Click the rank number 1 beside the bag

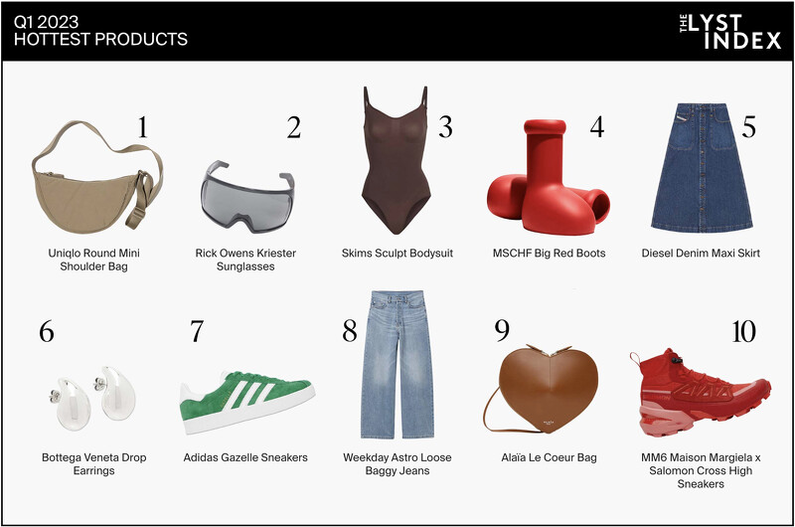143,127
